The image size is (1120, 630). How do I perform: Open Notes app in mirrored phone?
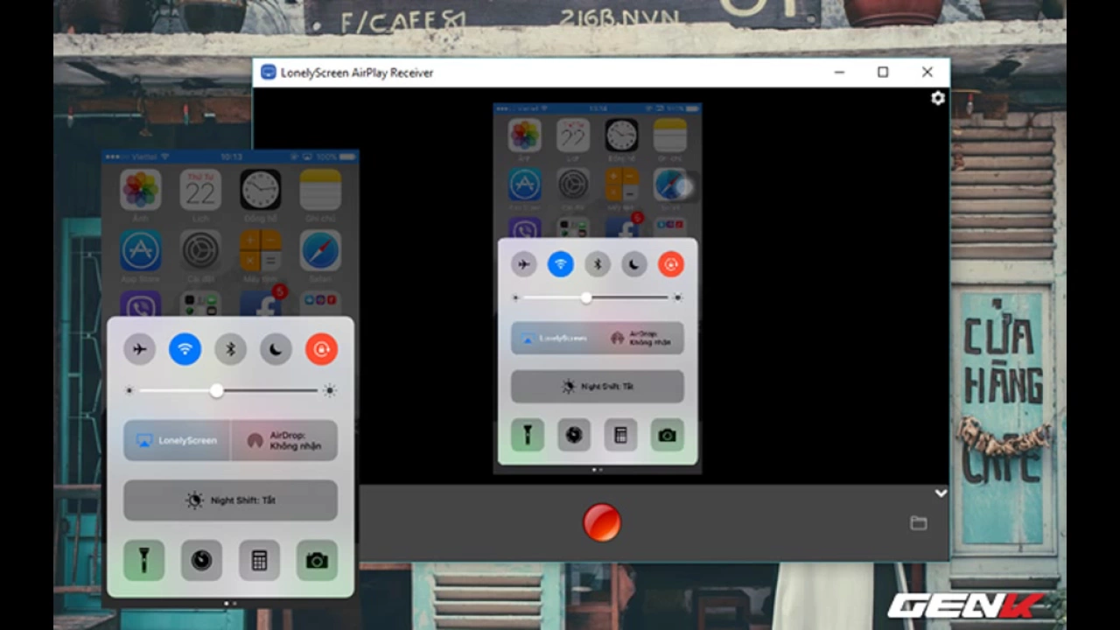pos(670,136)
